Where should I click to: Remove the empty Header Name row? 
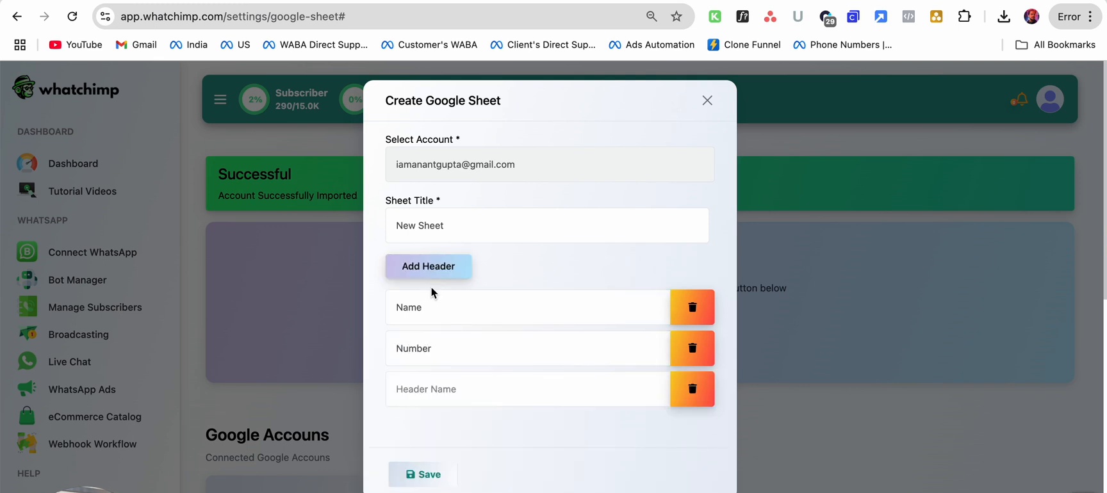pos(692,389)
